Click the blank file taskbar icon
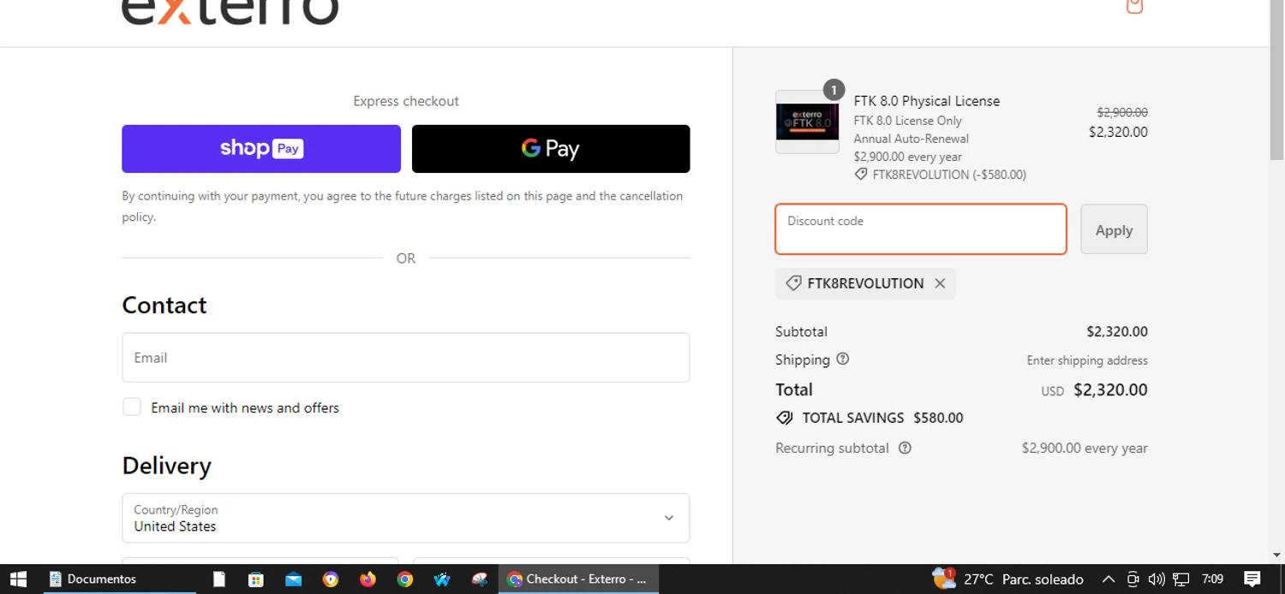Viewport: 1285px width, 594px height. (x=218, y=579)
